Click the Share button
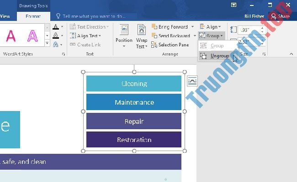 281,16
